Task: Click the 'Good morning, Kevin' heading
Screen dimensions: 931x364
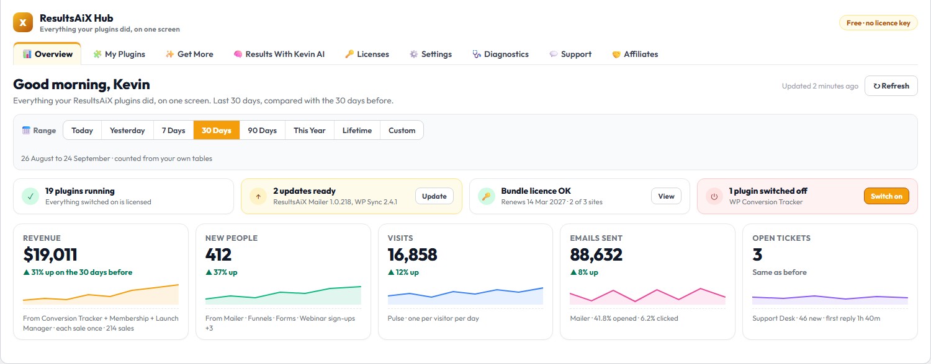Action: tap(81, 85)
